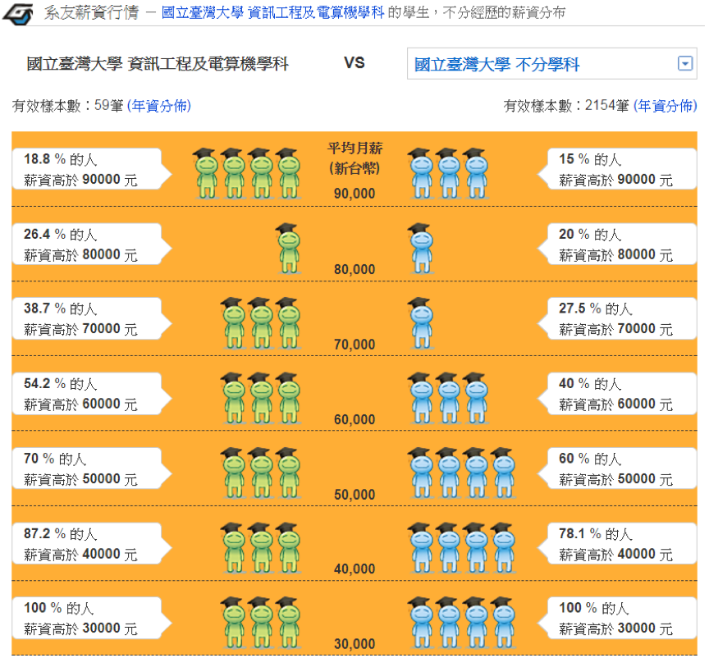Select the 78.1 % 薪資高於 40000 元 label
The image size is (709, 658).
[617, 544]
